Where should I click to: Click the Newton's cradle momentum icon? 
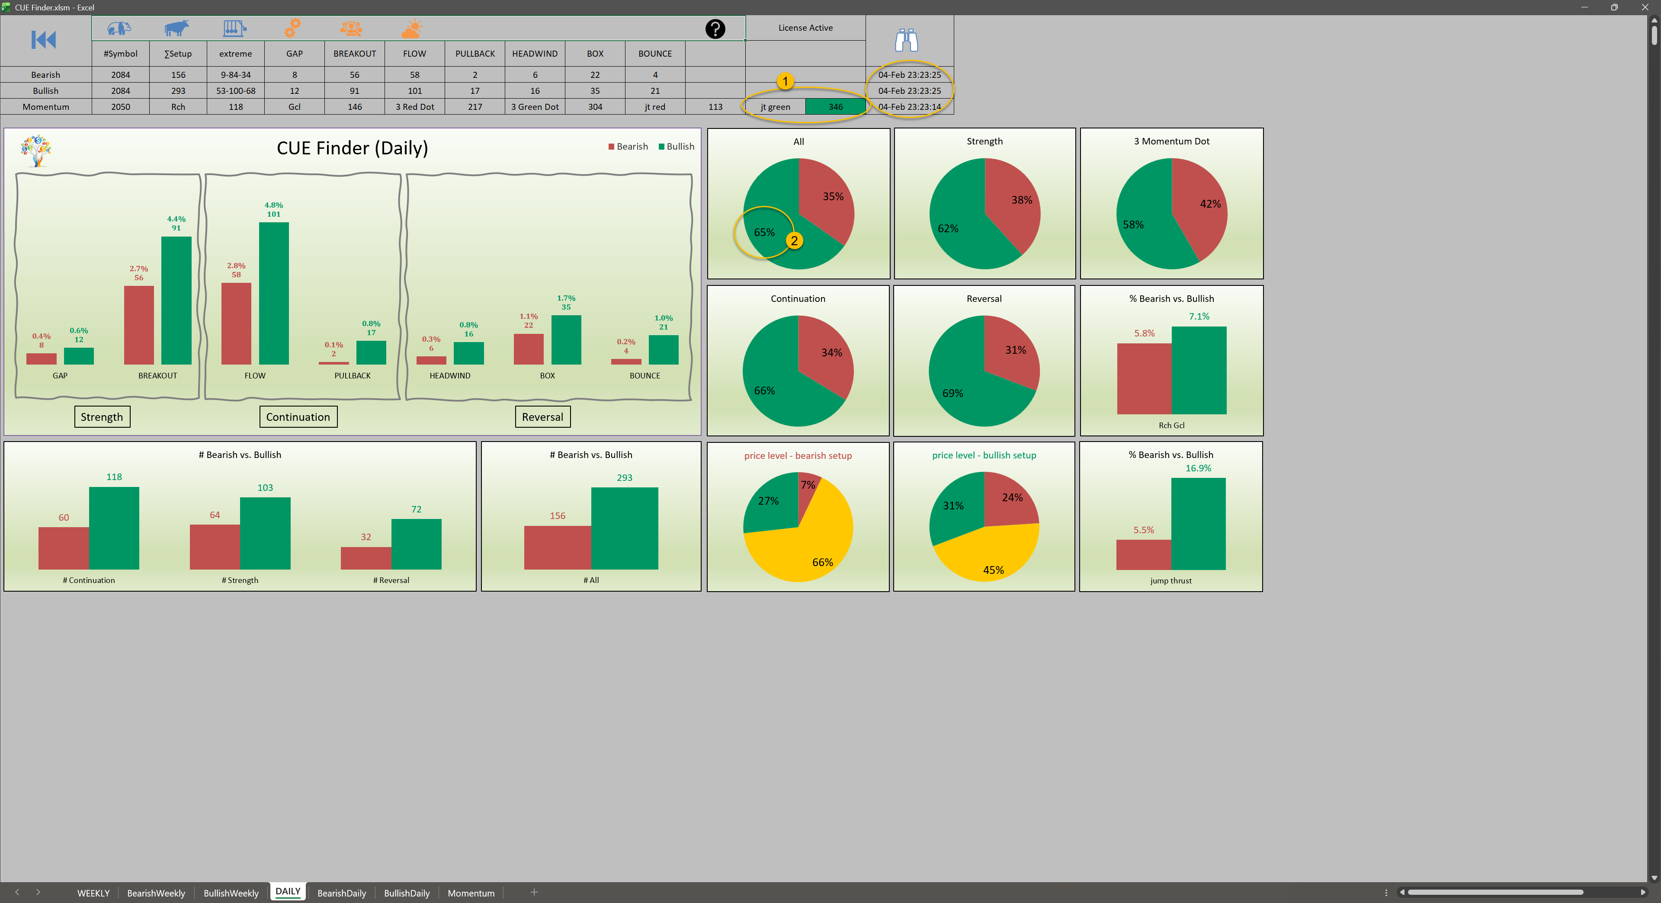(x=235, y=28)
